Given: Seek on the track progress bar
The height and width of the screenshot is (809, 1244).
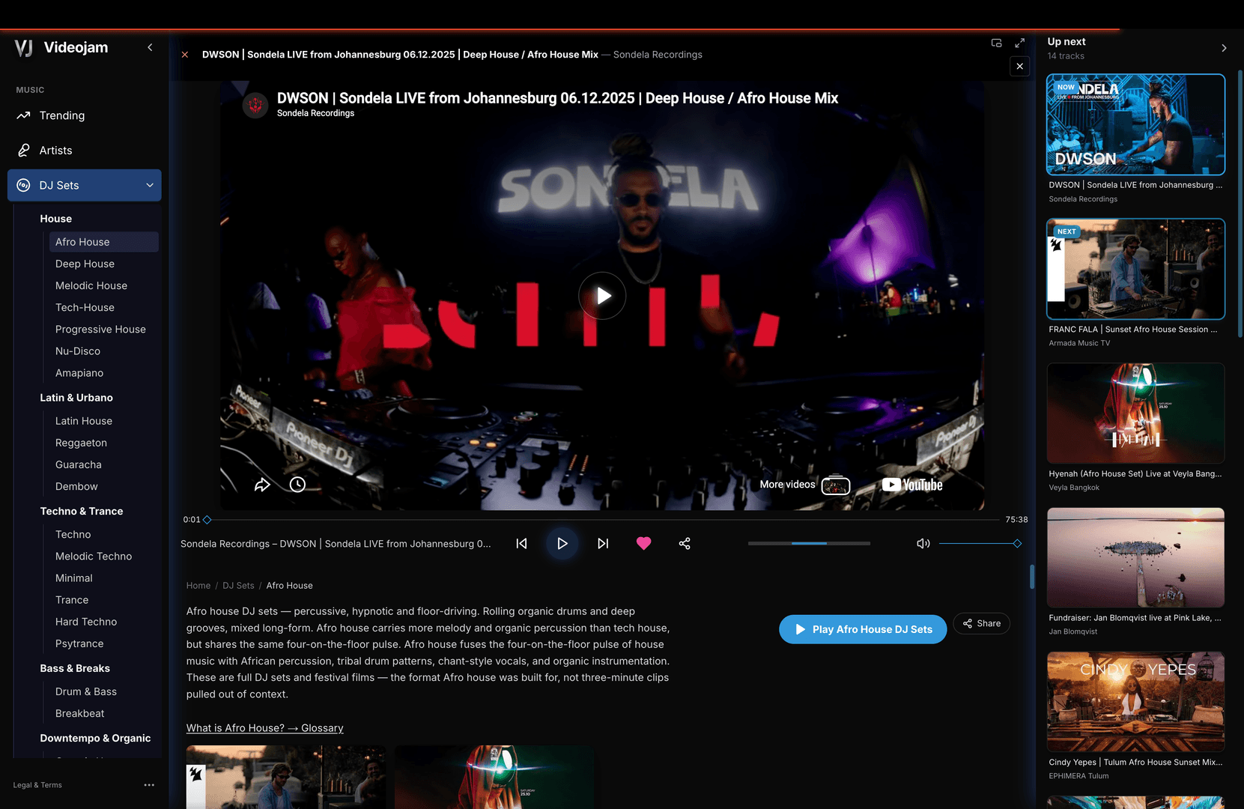Looking at the screenshot, I should (x=603, y=520).
